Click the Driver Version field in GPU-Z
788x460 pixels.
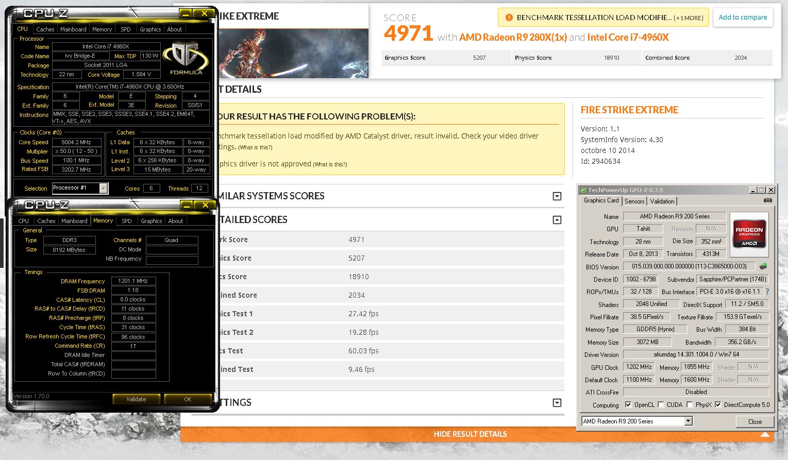pyautogui.click(x=696, y=354)
